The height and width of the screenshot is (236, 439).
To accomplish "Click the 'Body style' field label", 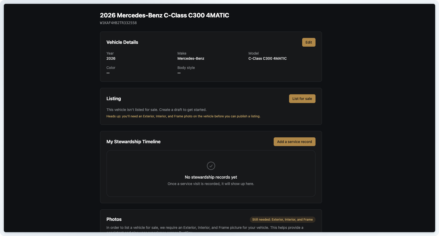I will 186,68.
